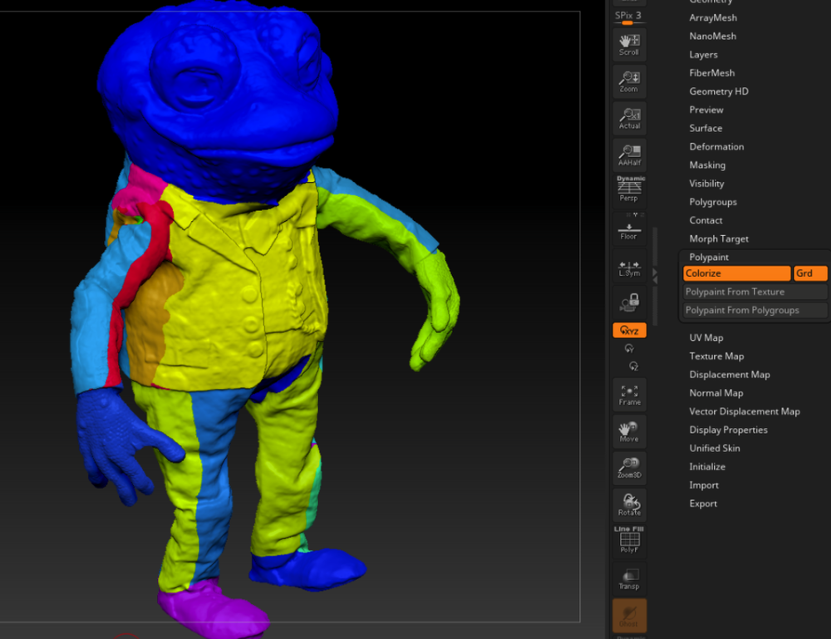Adjust the SPix slider

pyautogui.click(x=629, y=18)
